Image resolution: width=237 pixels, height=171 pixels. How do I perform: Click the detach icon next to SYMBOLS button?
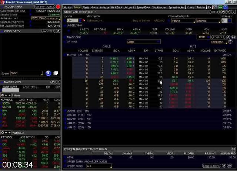pos(228,37)
